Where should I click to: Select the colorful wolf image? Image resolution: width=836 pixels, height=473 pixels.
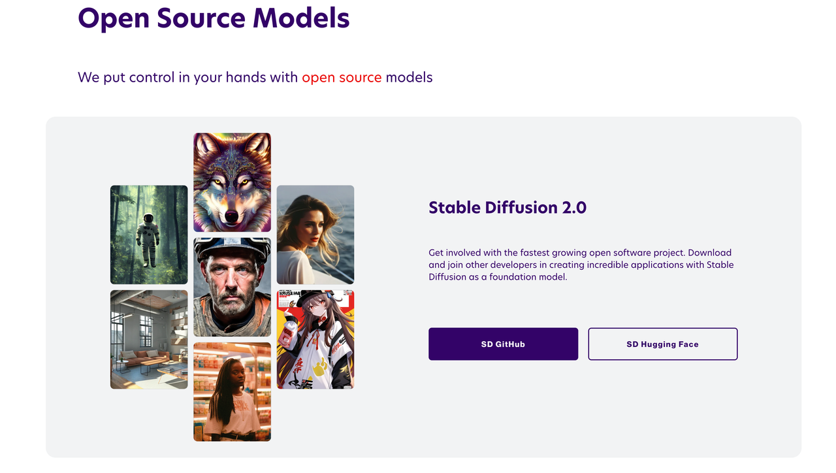coord(232,182)
